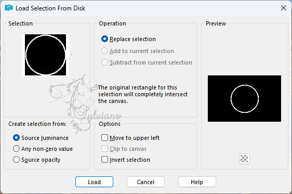
Task: Toggle the checkerboard transparency preview icon
Action: tap(244, 159)
